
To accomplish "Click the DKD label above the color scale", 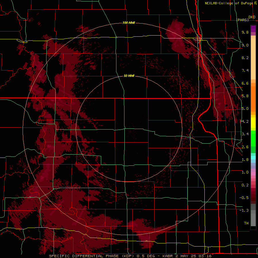I will coord(252,17).
